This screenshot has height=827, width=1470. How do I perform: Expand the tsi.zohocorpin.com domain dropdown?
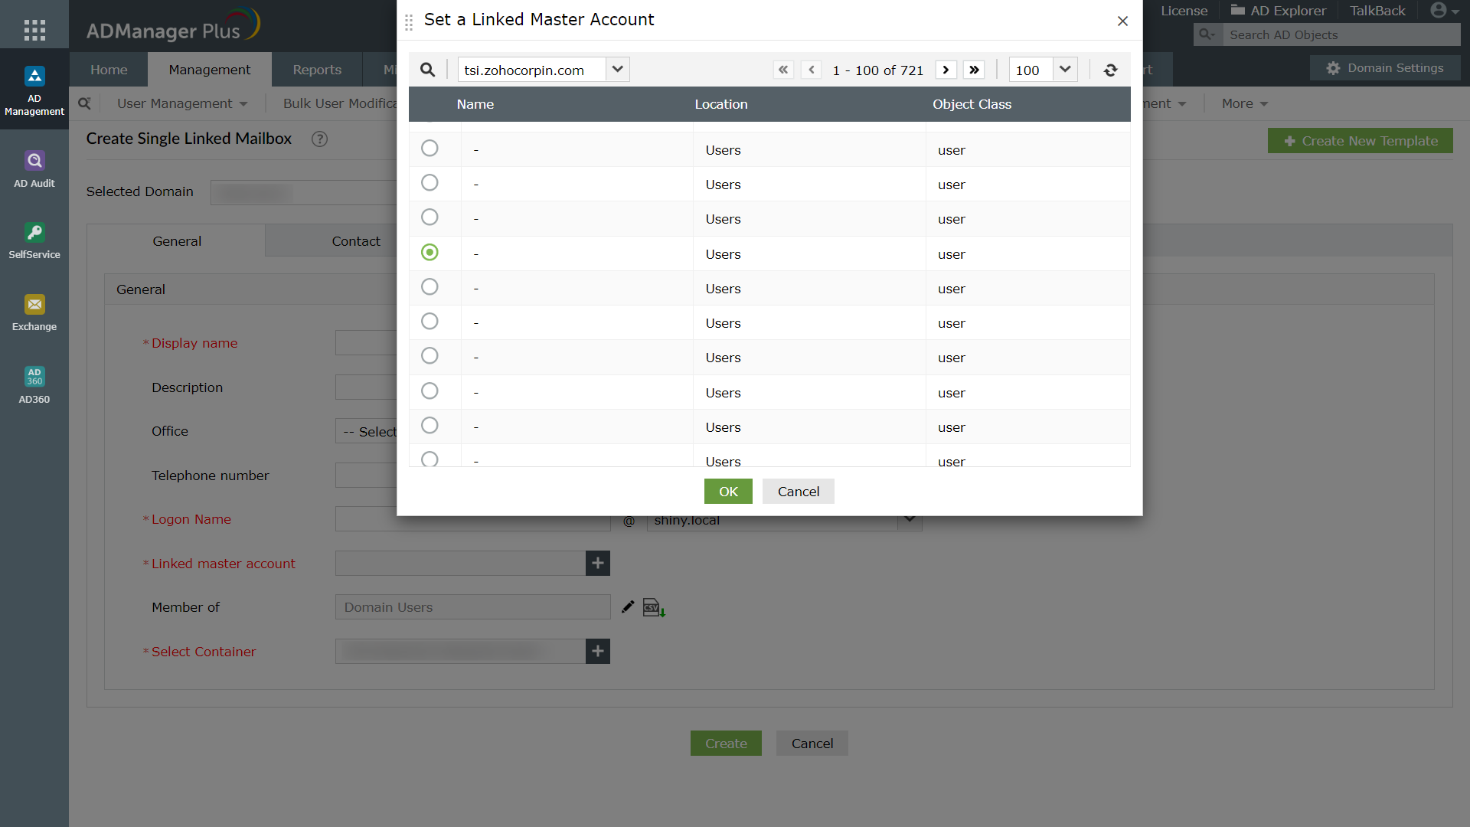tap(617, 70)
